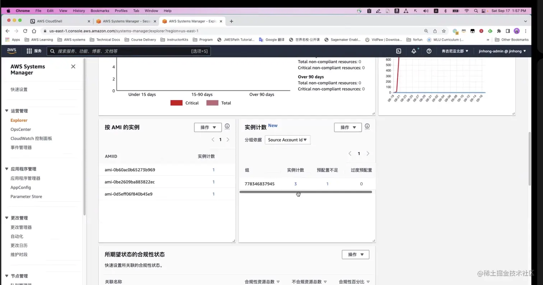543x285 pixels.
Task: Go to previous page in AMI instances table
Action: tap(213, 139)
